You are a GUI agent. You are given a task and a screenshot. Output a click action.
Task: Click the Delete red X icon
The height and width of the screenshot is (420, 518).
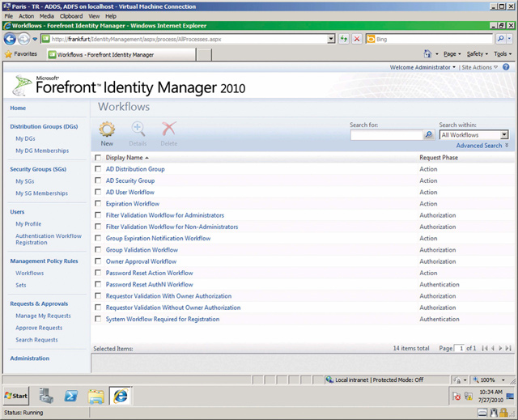(x=169, y=129)
